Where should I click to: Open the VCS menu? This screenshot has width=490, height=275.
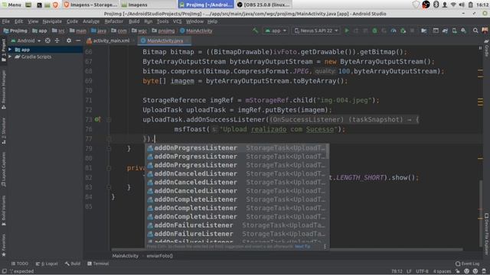pyautogui.click(x=177, y=21)
